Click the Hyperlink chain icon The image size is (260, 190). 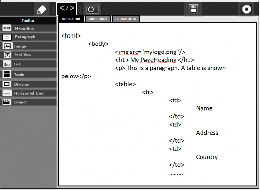coord(7,28)
